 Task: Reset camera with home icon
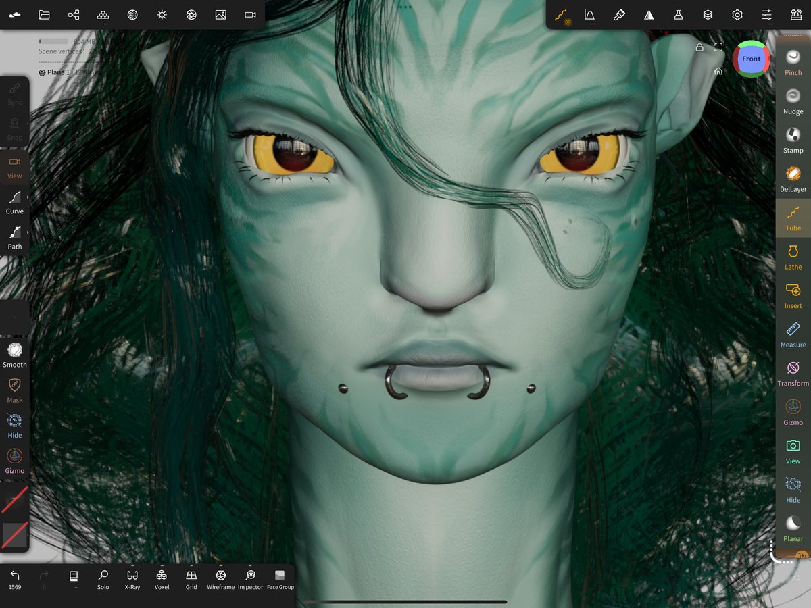(718, 70)
